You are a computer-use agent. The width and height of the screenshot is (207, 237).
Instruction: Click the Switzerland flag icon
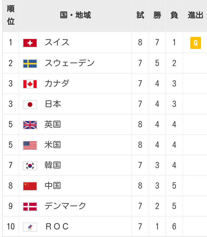[x=30, y=43]
